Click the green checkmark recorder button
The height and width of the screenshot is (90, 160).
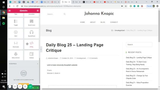click(30, 86)
